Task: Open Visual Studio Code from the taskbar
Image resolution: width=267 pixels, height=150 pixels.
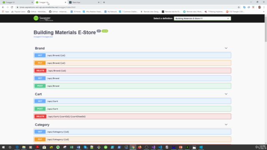Action: [x=160, y=147]
